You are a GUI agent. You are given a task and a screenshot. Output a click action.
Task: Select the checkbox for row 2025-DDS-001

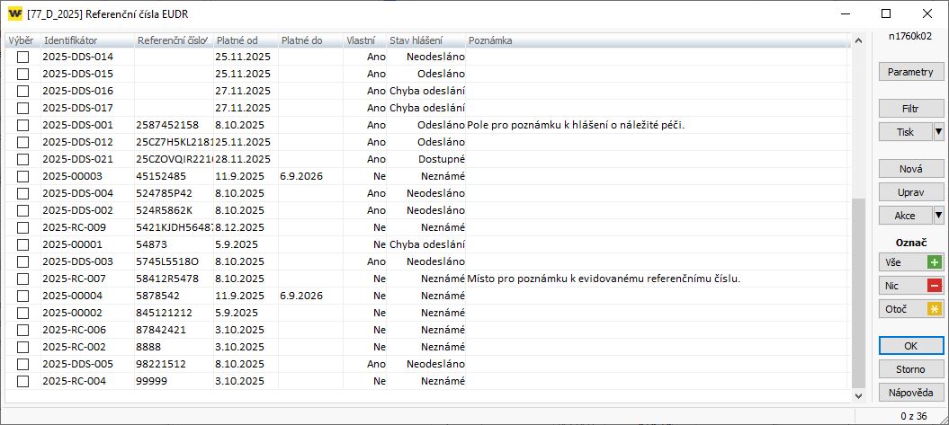23,125
